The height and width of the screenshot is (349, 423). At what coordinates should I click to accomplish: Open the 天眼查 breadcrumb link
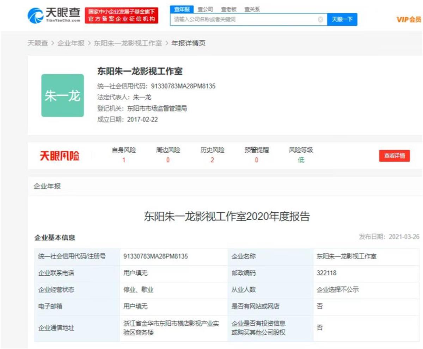[x=38, y=43]
